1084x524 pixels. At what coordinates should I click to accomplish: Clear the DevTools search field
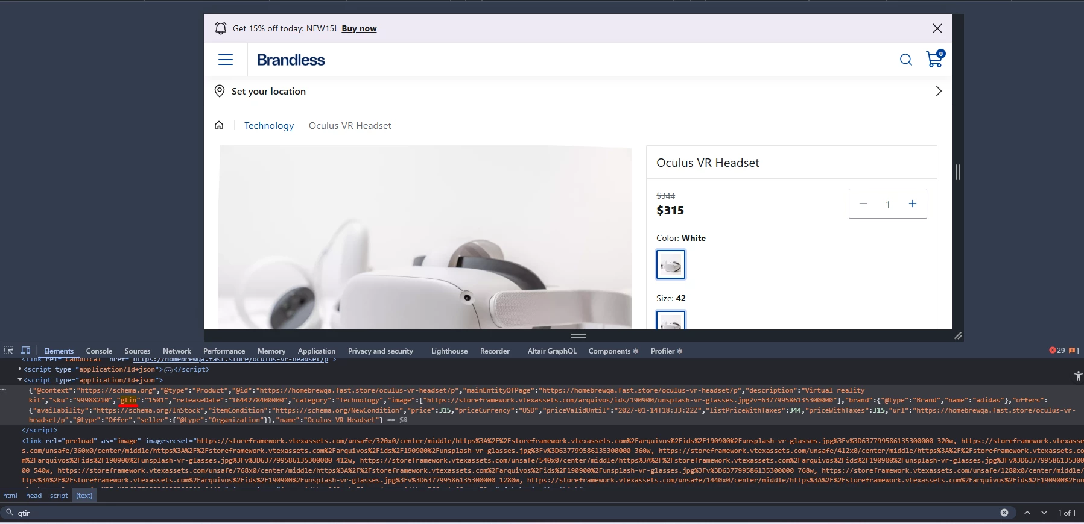tap(1004, 513)
